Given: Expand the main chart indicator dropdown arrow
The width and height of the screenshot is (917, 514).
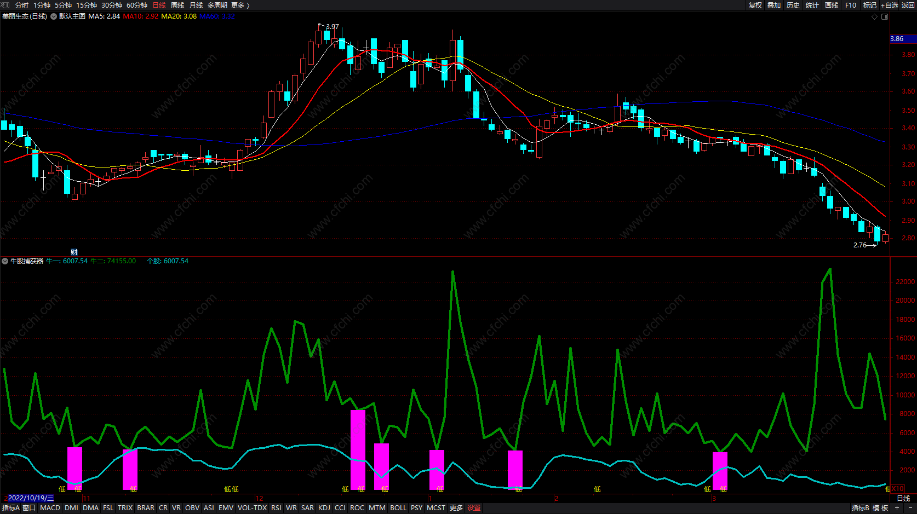Looking at the screenshot, I should (x=54, y=16).
